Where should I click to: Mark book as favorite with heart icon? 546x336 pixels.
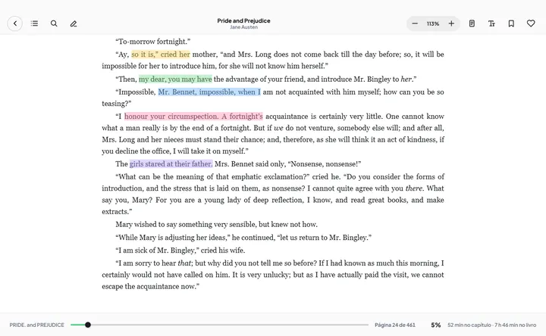(x=531, y=23)
